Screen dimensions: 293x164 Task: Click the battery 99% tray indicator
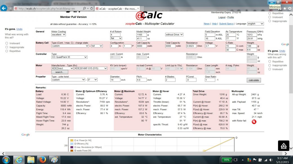(227, 160)
